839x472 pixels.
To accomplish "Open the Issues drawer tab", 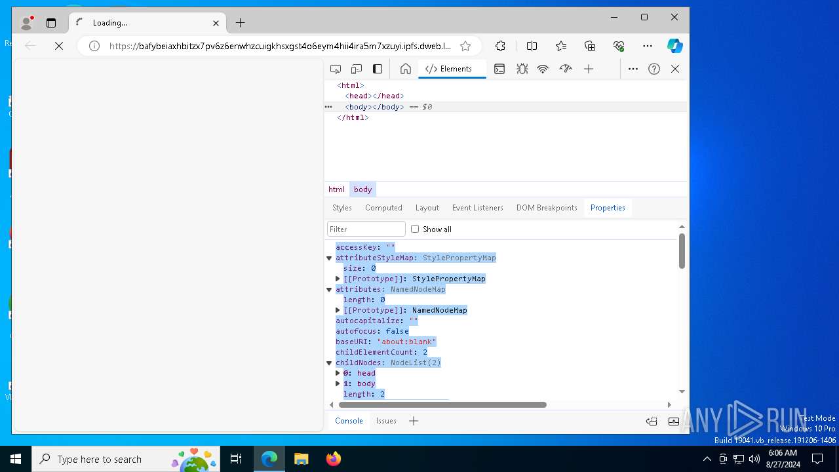I will 386,421.
